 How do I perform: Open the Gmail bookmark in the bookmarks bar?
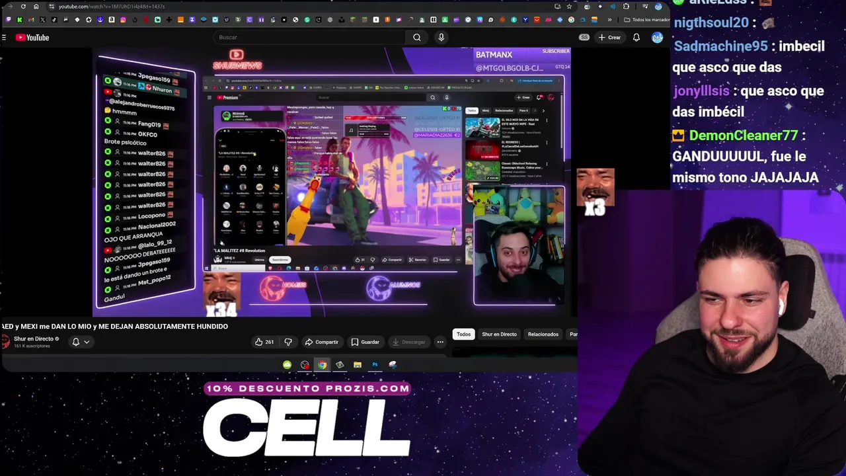pos(31,20)
